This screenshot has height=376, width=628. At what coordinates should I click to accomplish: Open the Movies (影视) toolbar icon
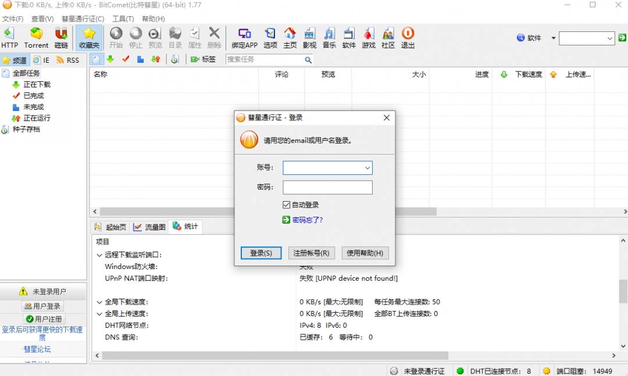pyautogui.click(x=309, y=38)
